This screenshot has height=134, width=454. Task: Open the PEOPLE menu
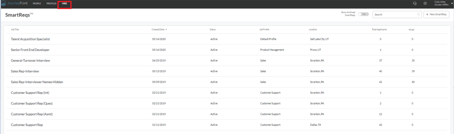click(x=37, y=4)
